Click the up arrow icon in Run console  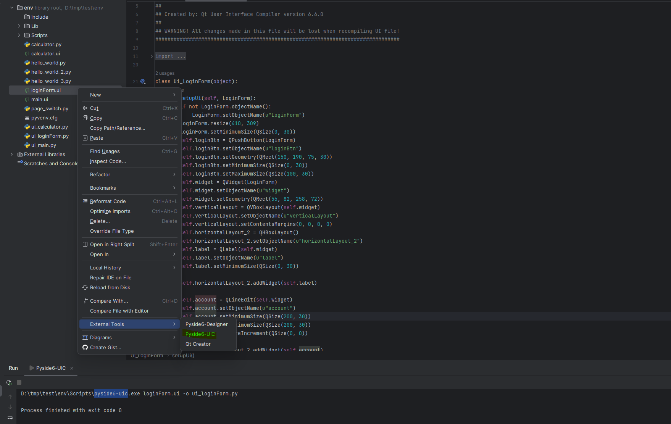10,397
